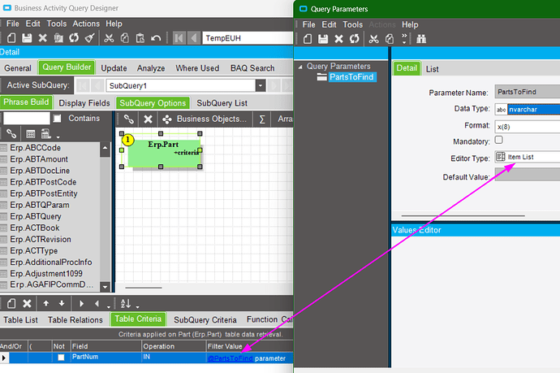Collapse the Query Parameters tree node

click(x=300, y=67)
